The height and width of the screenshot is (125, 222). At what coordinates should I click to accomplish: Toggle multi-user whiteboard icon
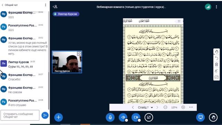[216, 77]
